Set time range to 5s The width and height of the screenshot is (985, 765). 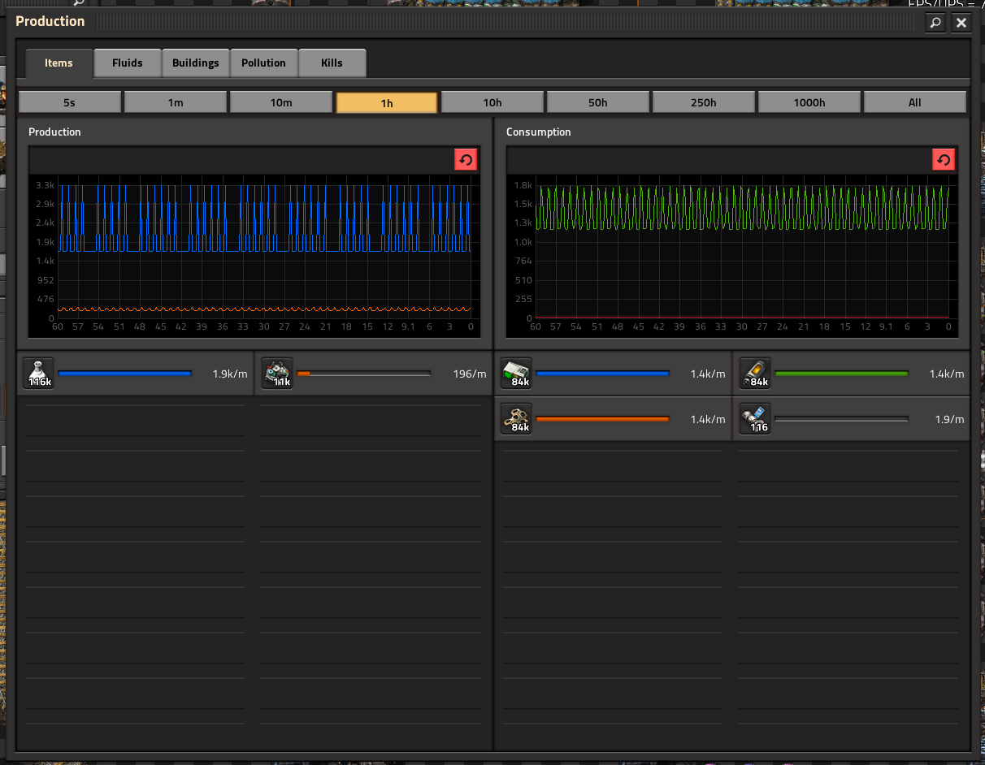coord(70,102)
